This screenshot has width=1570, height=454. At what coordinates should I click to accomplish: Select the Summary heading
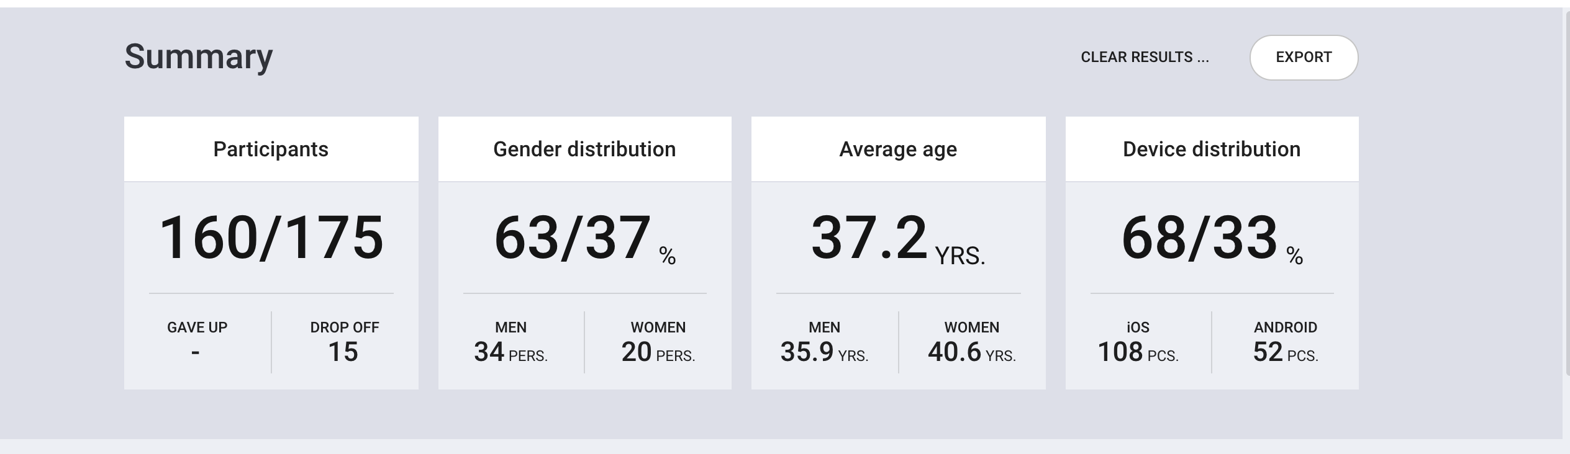[199, 56]
